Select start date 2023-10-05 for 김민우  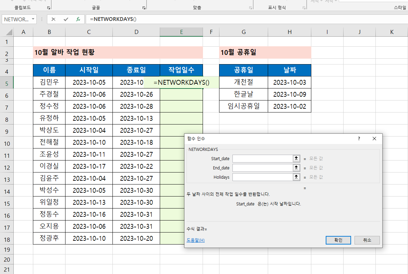(x=89, y=82)
